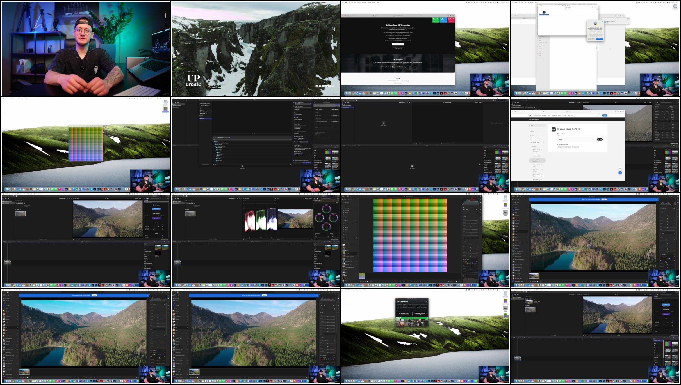Click the blue Store button on DJI site header

[x=604, y=116]
